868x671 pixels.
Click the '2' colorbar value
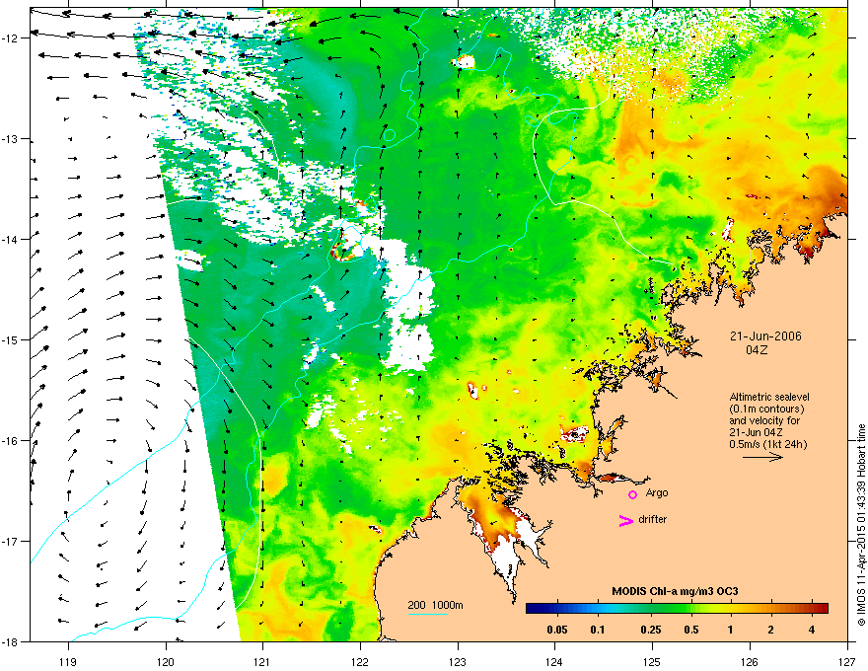pyautogui.click(x=771, y=630)
